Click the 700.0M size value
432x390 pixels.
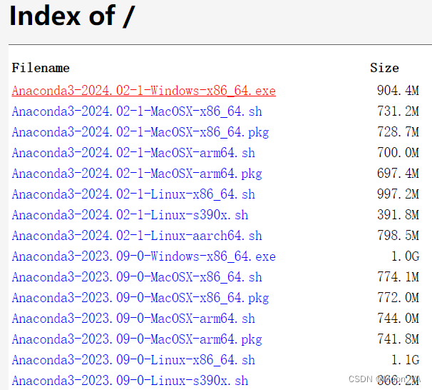pyautogui.click(x=398, y=153)
